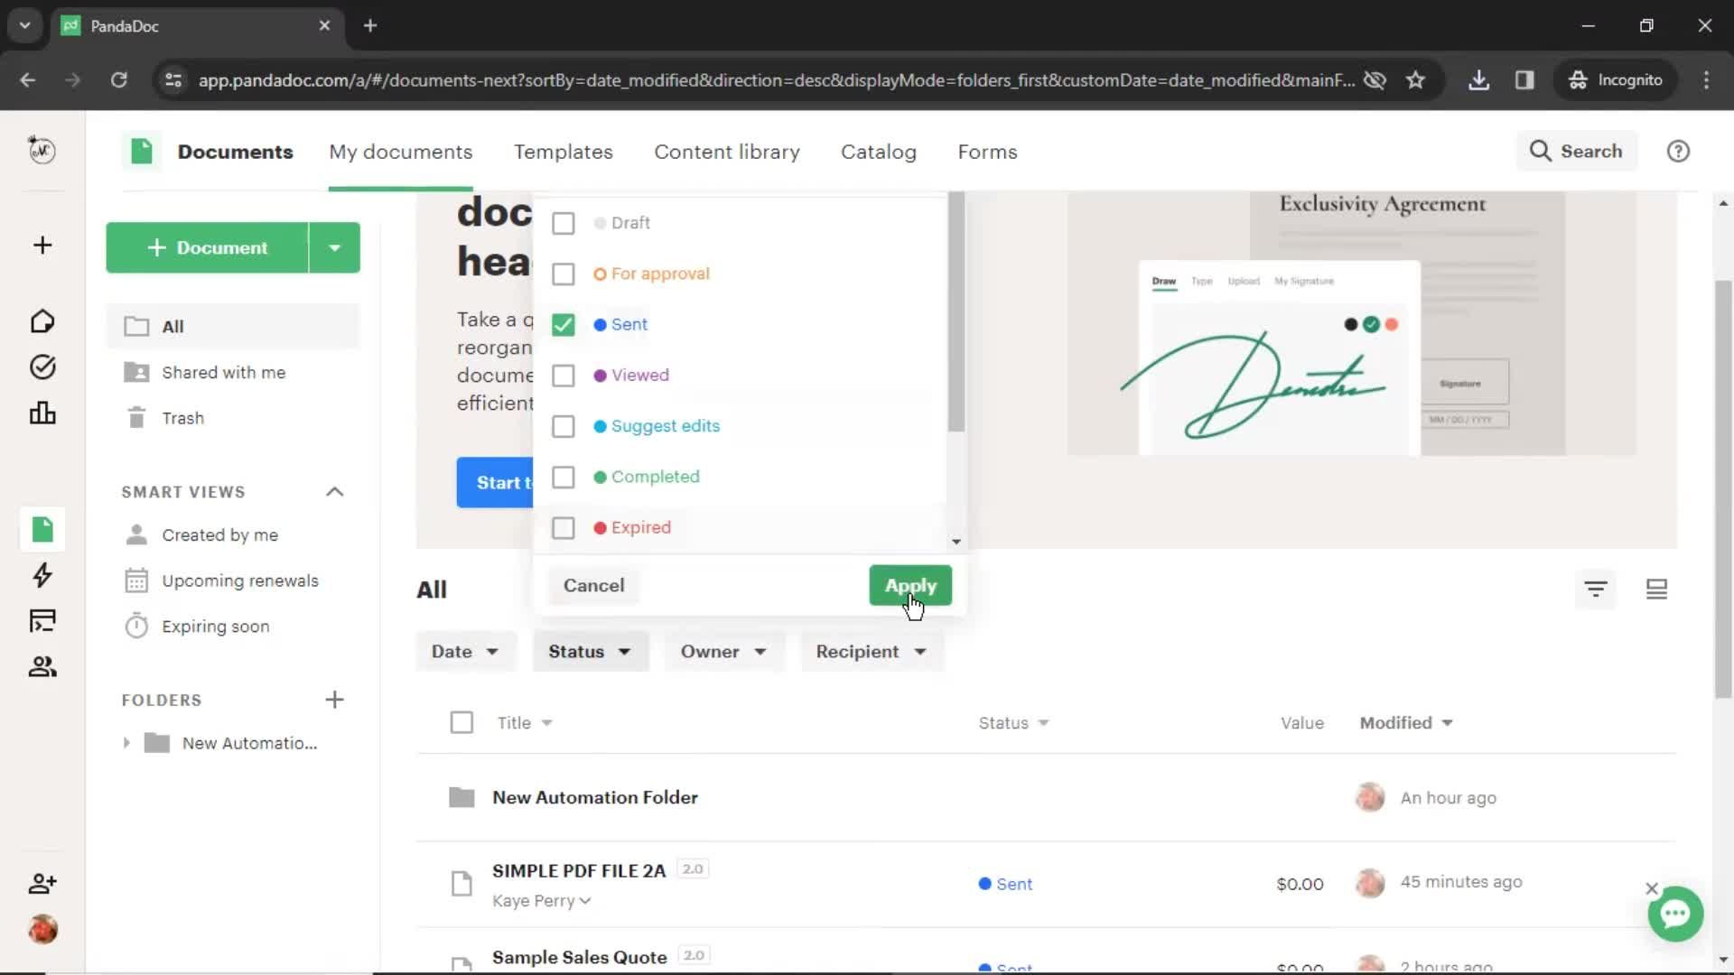Click the filter/sort lines icon

[1597, 588]
